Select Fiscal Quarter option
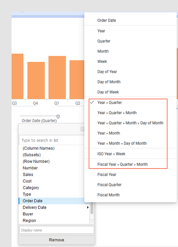 [109, 185]
